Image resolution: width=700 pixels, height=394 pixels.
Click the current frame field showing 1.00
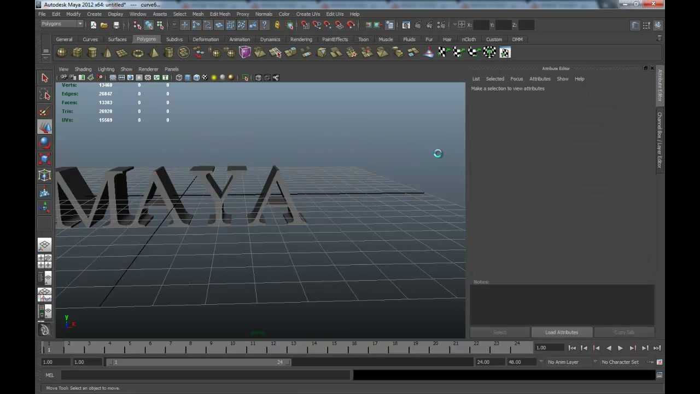(x=549, y=347)
